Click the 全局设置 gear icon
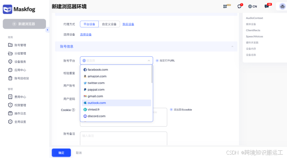The image size is (287, 158). coord(10,122)
